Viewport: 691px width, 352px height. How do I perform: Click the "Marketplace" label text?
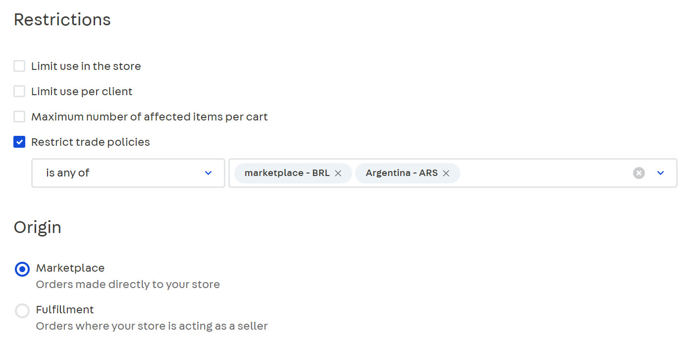click(70, 268)
